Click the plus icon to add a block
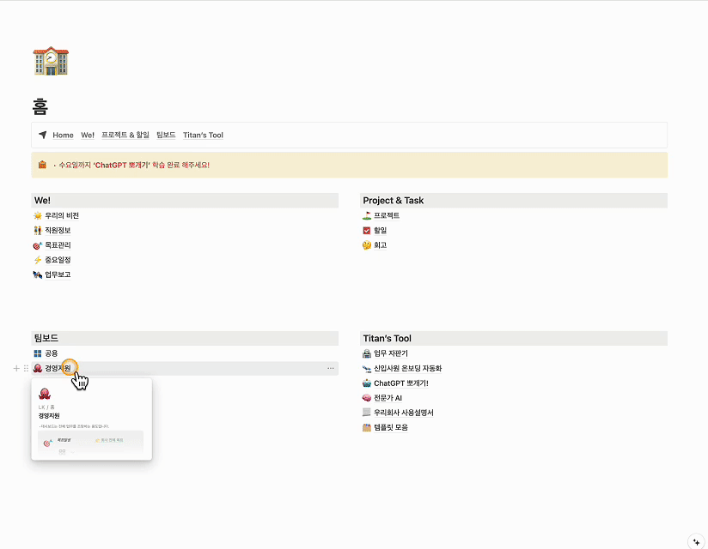Image resolution: width=708 pixels, height=549 pixels. [16, 368]
